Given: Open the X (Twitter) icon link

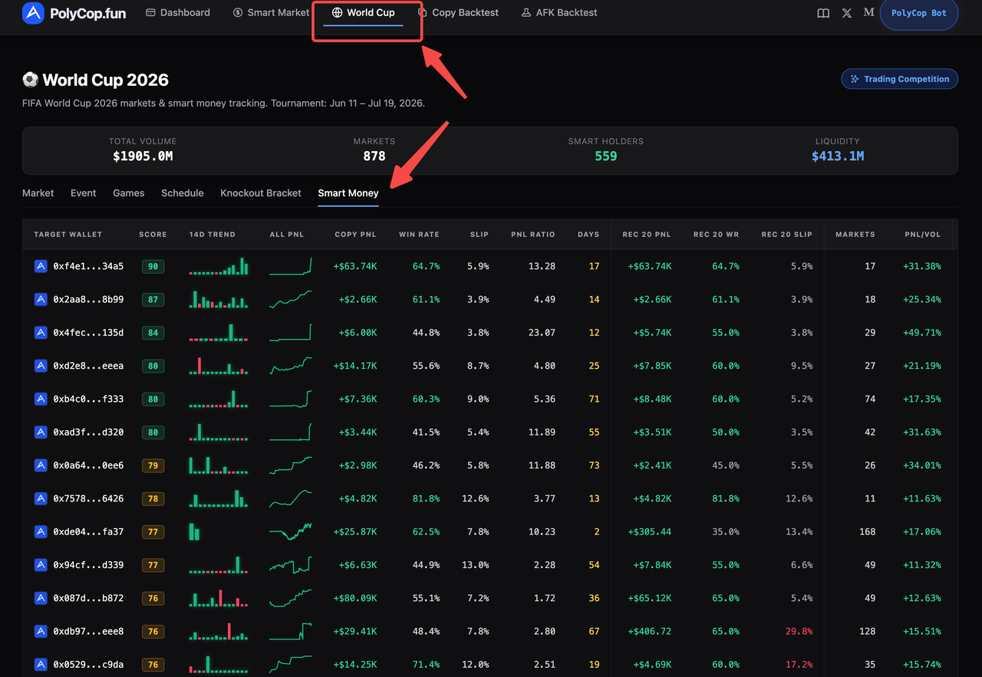Looking at the screenshot, I should pyautogui.click(x=846, y=13).
